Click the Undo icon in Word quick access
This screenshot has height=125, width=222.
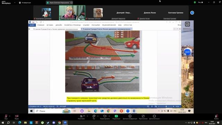pos(37,22)
